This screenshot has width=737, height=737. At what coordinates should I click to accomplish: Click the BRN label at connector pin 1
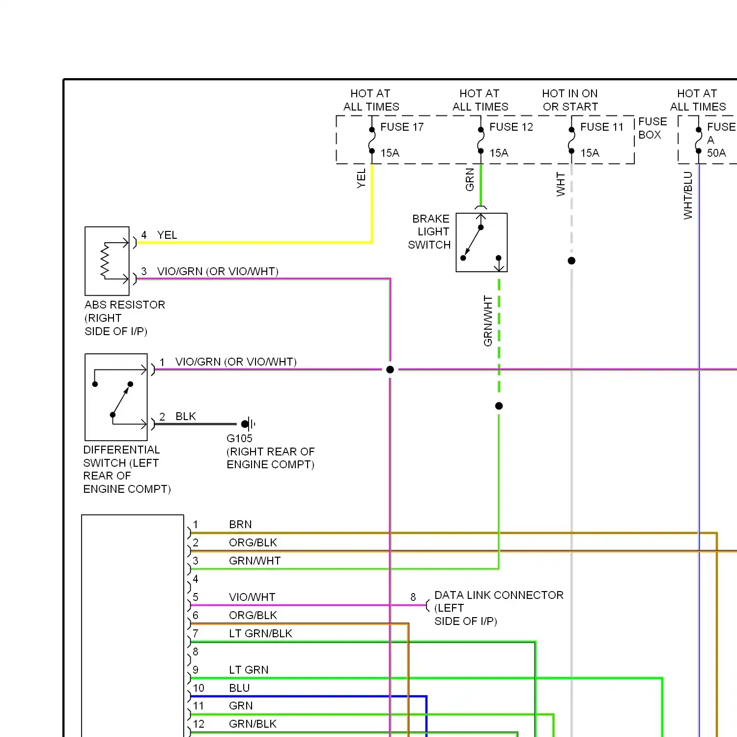tap(240, 524)
